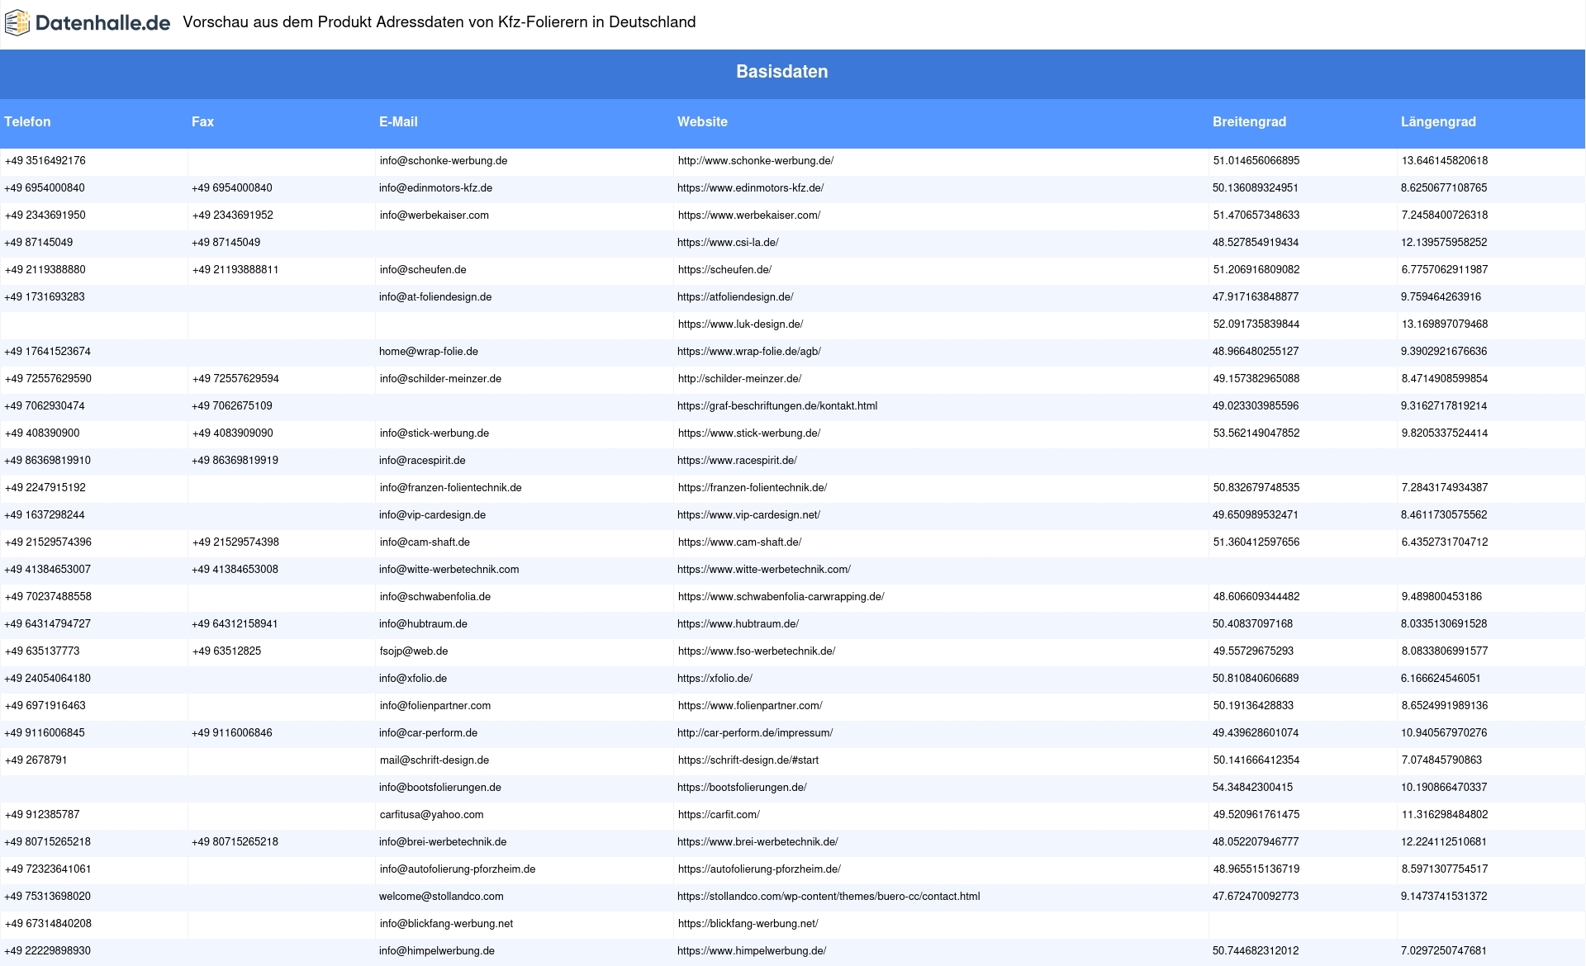Click the Fax column header
Viewport: 1586px width, 966px height.
[202, 121]
